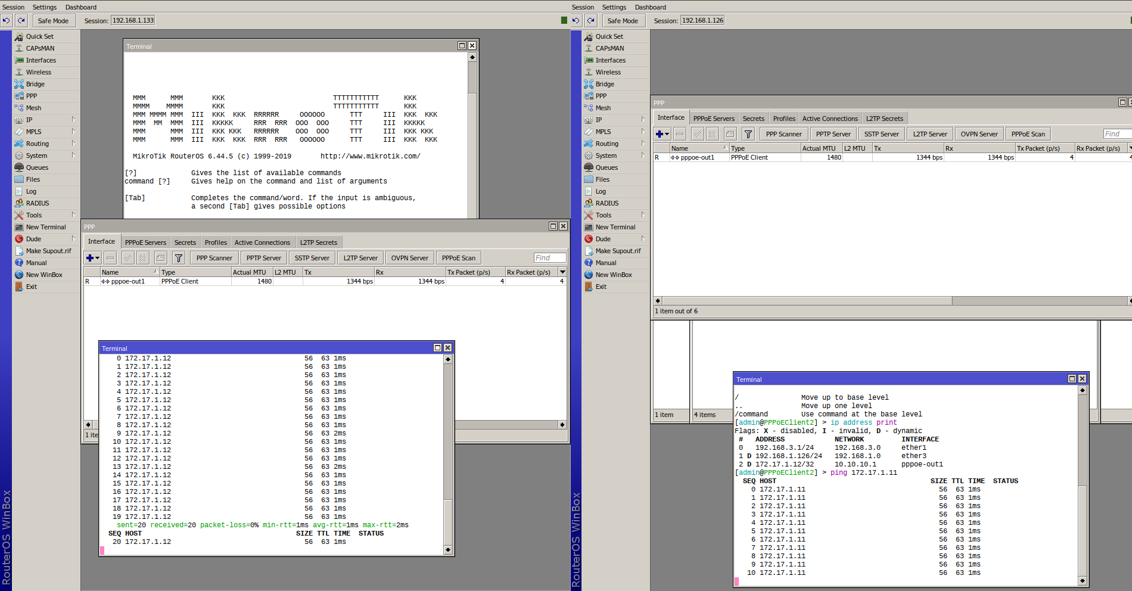The height and width of the screenshot is (591, 1132).
Task: Click Find field in left PPP window
Action: tap(550, 258)
